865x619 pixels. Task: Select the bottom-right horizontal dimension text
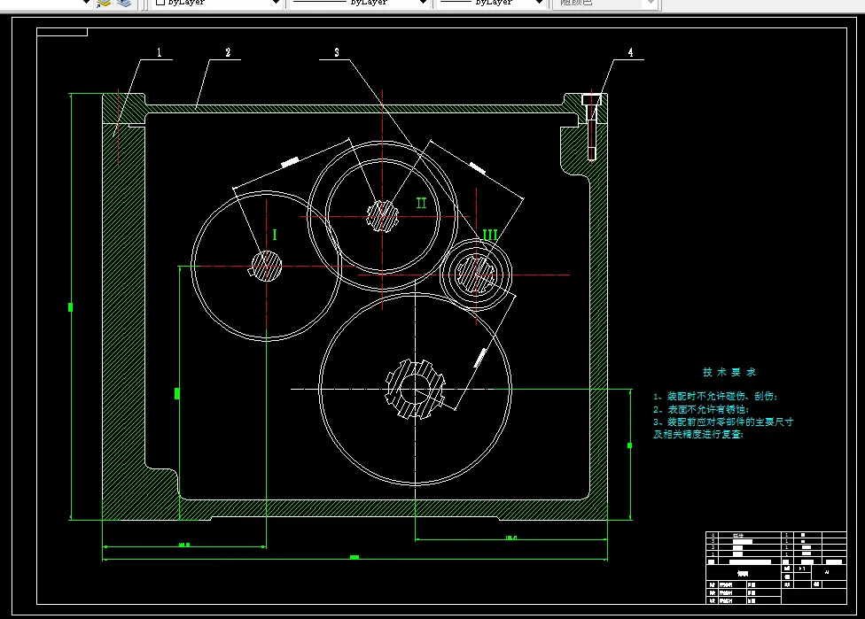[511, 538]
